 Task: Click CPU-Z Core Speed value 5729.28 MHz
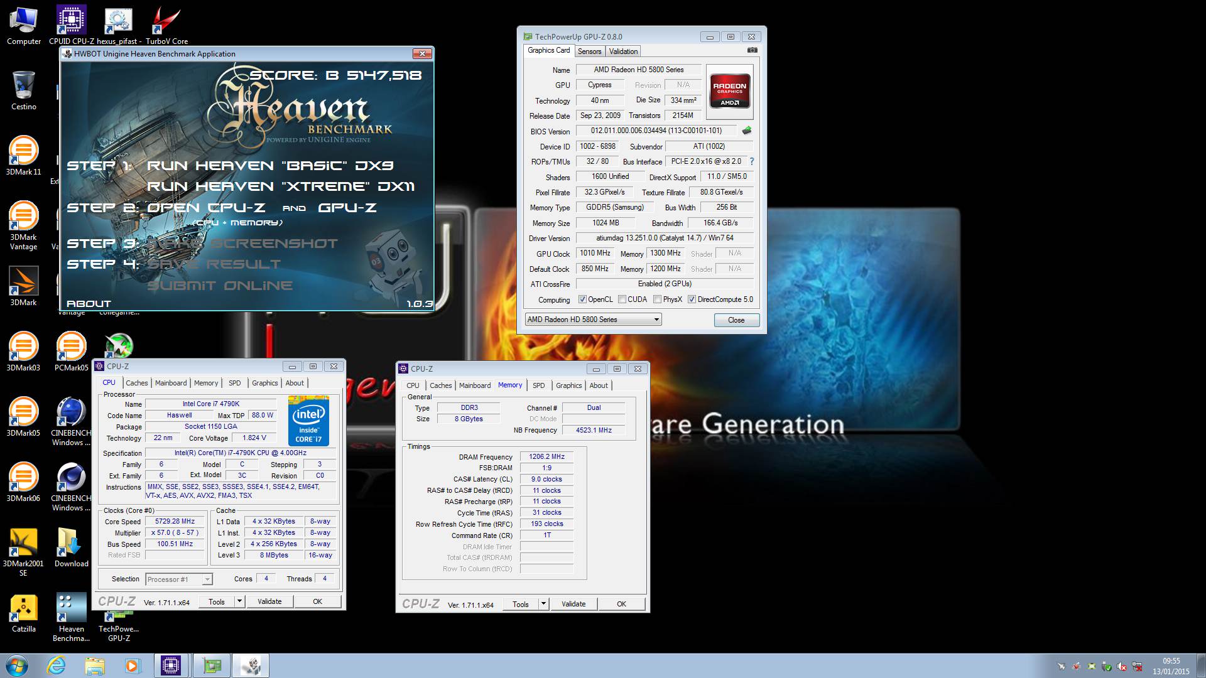tap(175, 521)
